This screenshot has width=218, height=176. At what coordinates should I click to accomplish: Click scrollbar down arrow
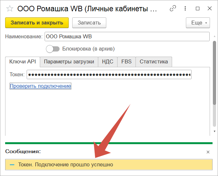pos(214,132)
